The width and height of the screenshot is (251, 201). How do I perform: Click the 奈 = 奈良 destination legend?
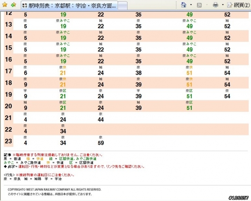click(12, 179)
